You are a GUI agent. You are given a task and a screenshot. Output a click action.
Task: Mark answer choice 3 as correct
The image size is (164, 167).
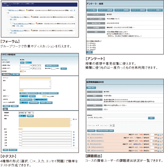(19, 137)
